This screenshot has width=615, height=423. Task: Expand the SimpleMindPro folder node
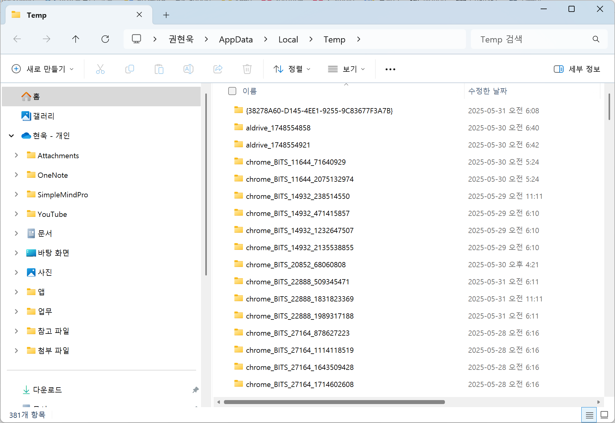pyautogui.click(x=16, y=194)
